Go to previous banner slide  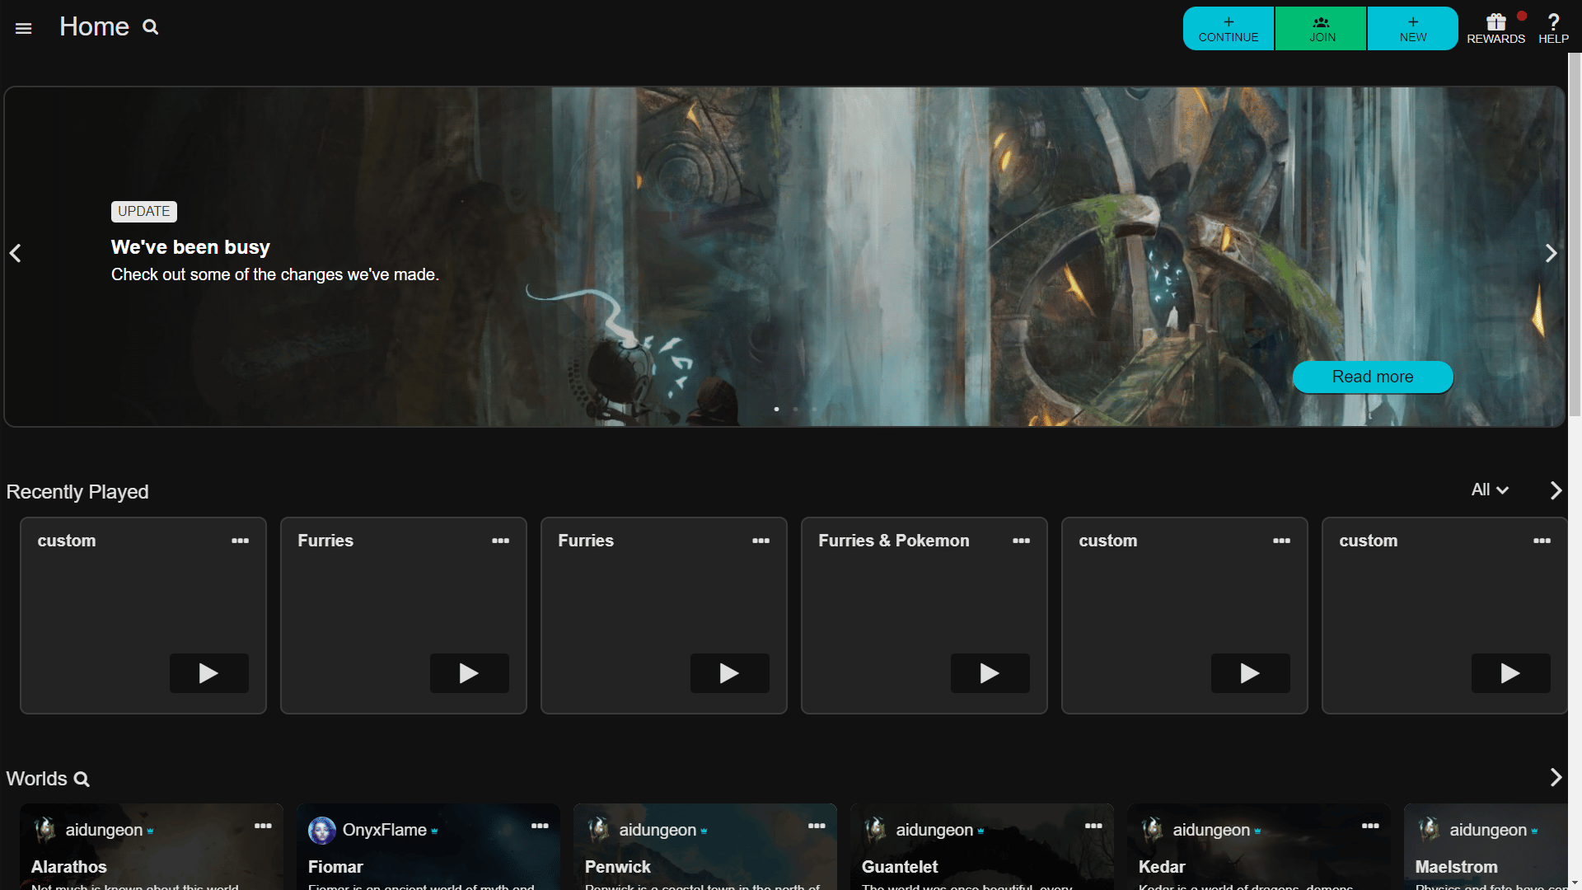(x=16, y=254)
